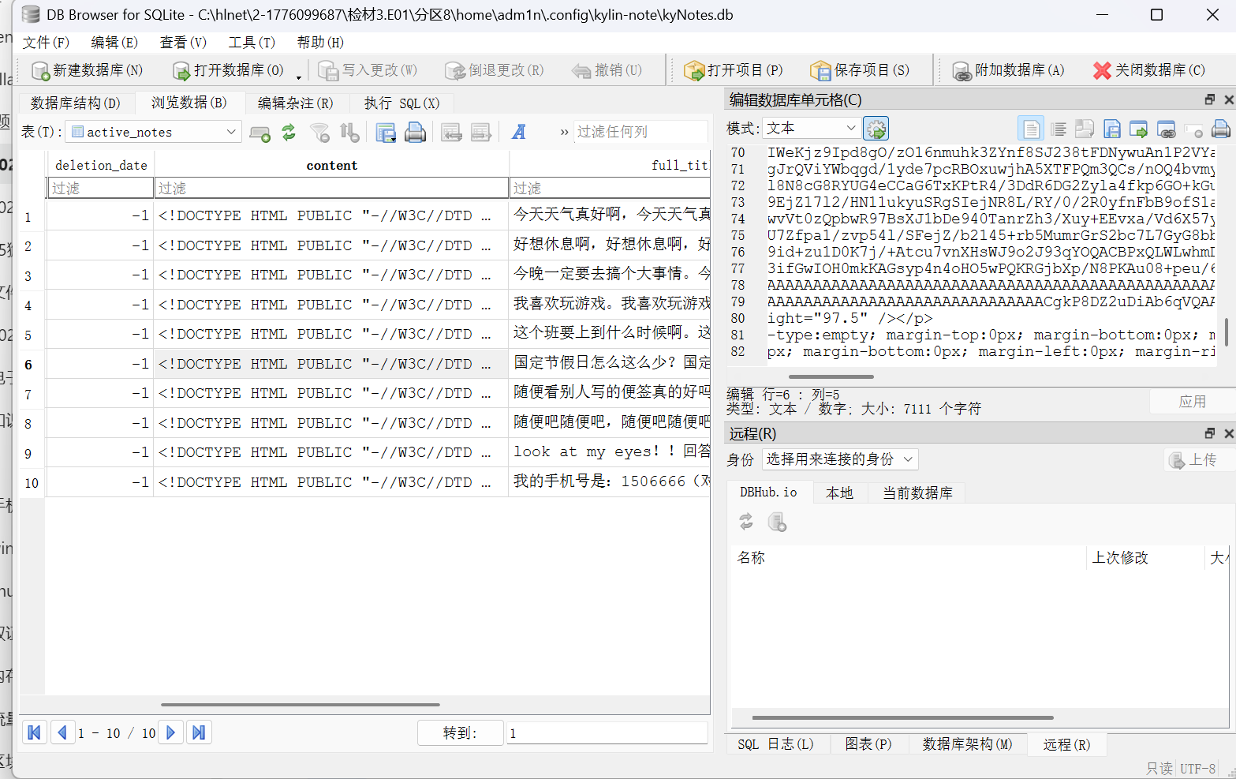The width and height of the screenshot is (1236, 779).
Task: Click the filter any column field
Action: (x=640, y=132)
